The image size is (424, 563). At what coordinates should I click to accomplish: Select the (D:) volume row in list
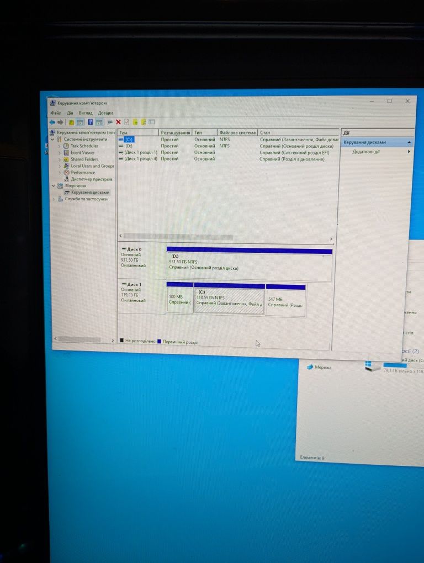[x=229, y=146]
